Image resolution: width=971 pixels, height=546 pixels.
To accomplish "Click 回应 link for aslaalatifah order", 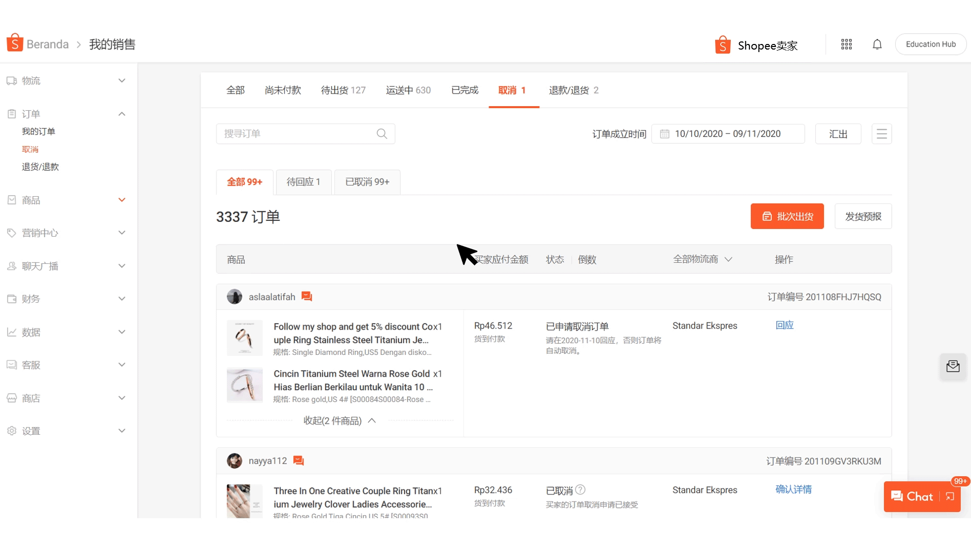I will tap(784, 326).
